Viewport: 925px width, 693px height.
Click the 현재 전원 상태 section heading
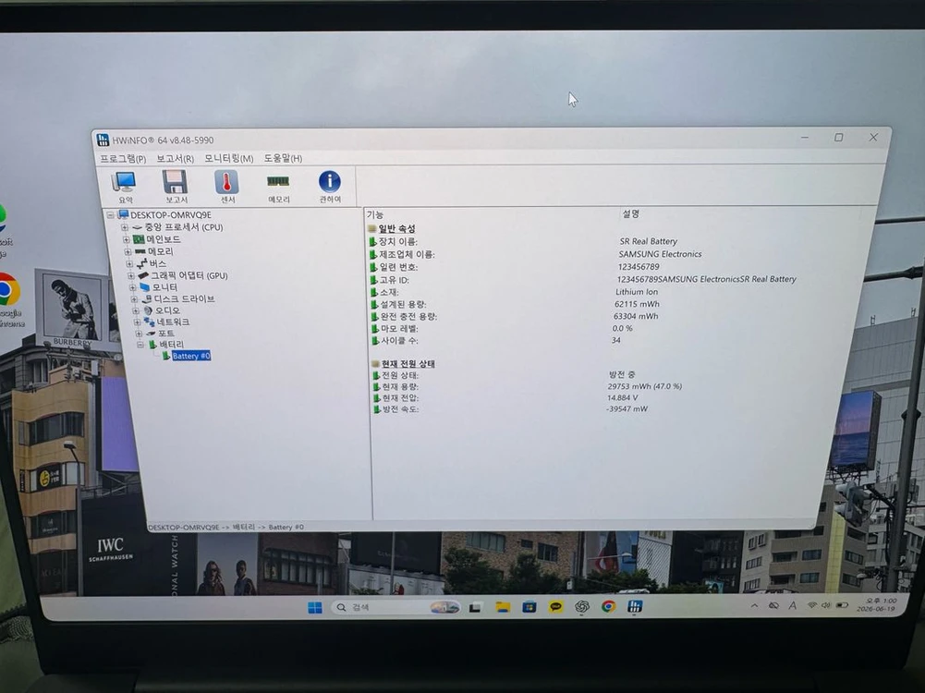click(x=408, y=363)
